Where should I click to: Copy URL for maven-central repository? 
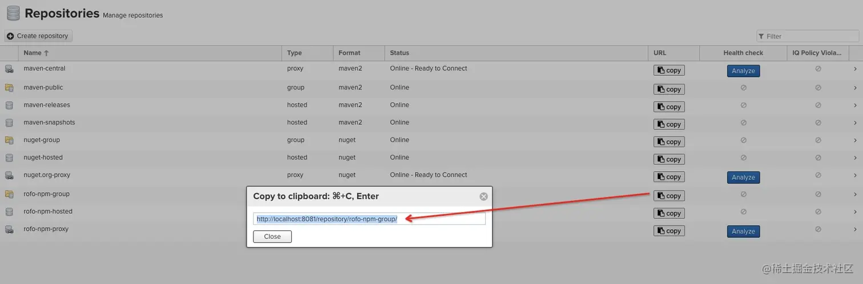(x=669, y=71)
